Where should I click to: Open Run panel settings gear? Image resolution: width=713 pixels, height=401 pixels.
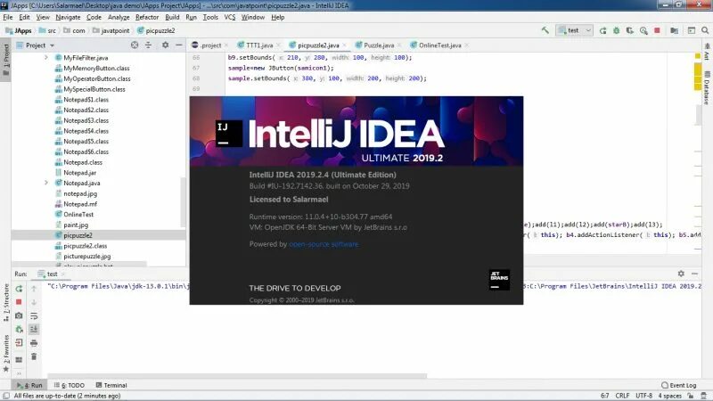[x=681, y=274]
